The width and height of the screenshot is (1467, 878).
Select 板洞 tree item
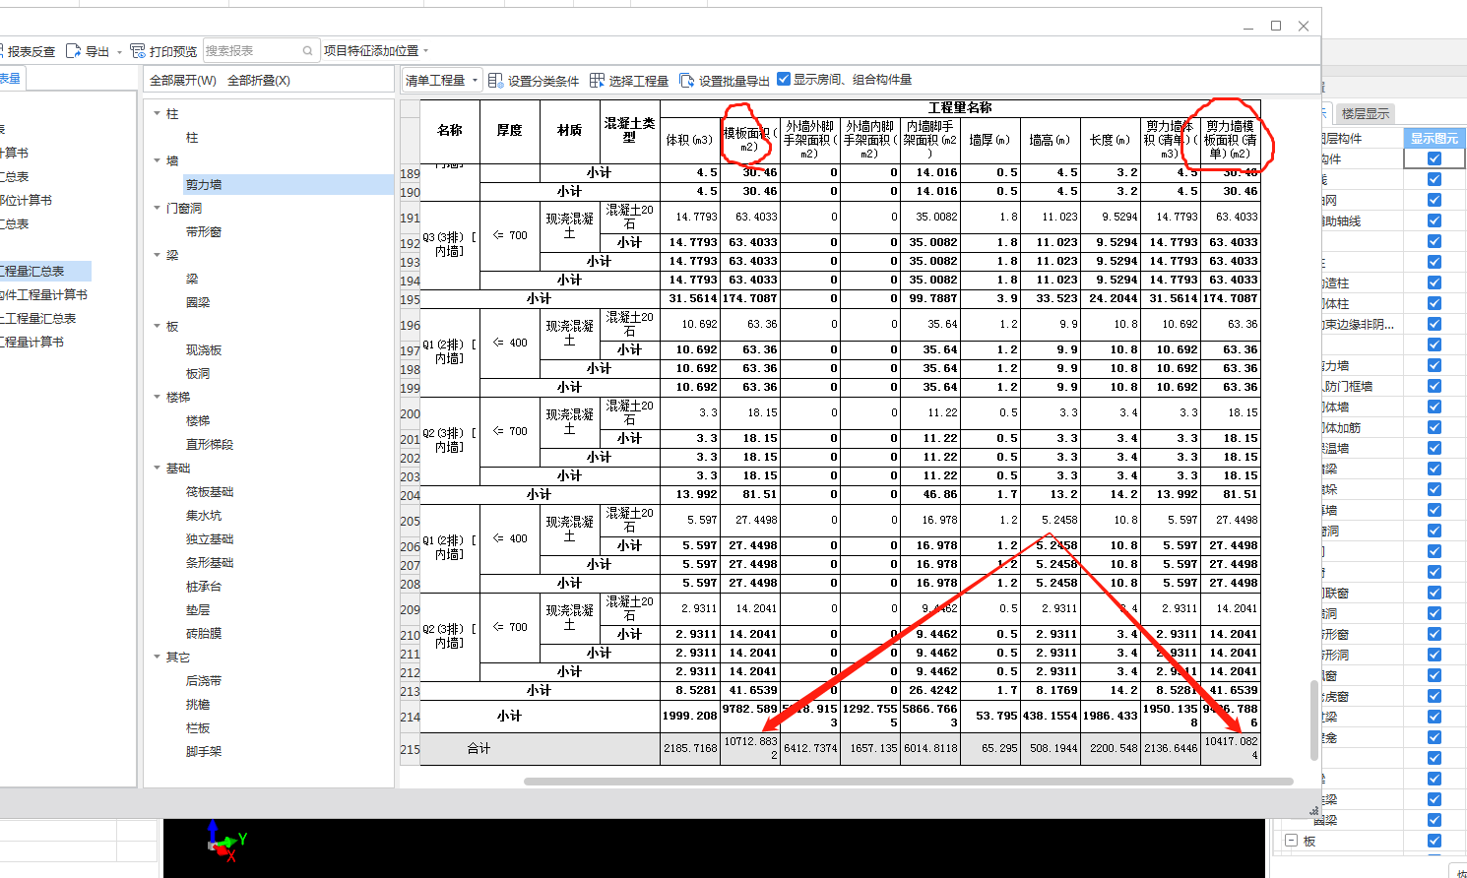pyautogui.click(x=198, y=373)
